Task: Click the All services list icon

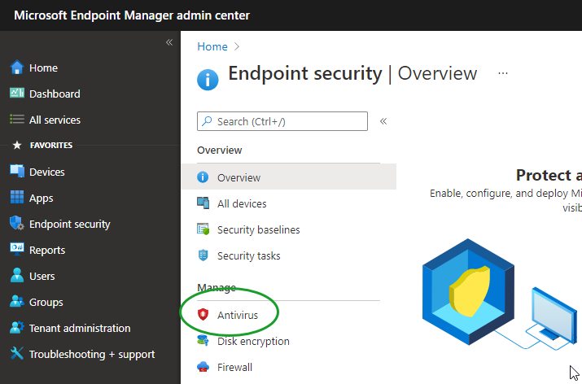Action: click(x=17, y=120)
